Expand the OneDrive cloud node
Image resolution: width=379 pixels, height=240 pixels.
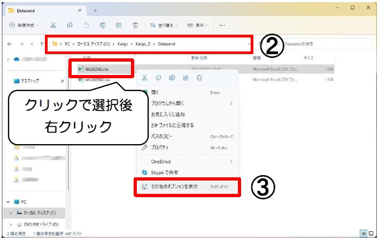(8, 59)
